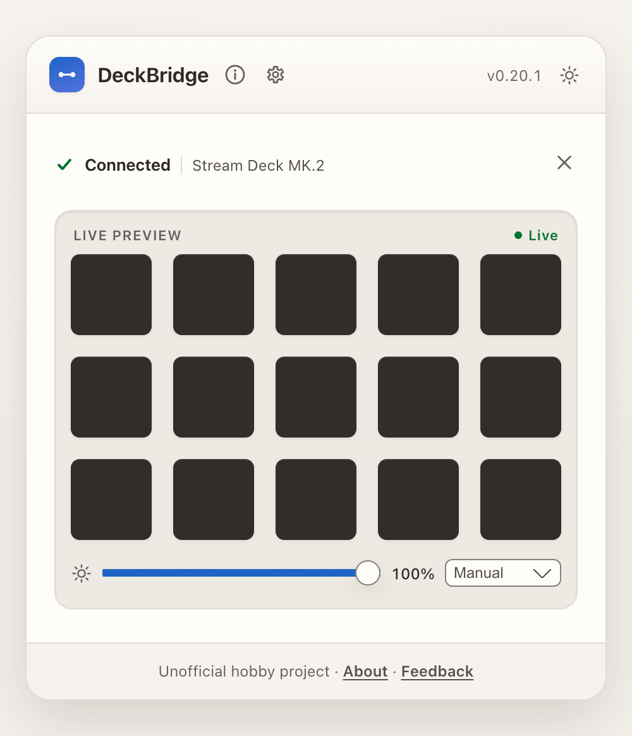Select first key in bottom row of preview

pos(111,500)
